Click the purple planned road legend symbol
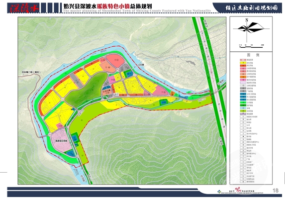Image resolution: width=285 pixels, height=201 pixels. [x=243, y=114]
